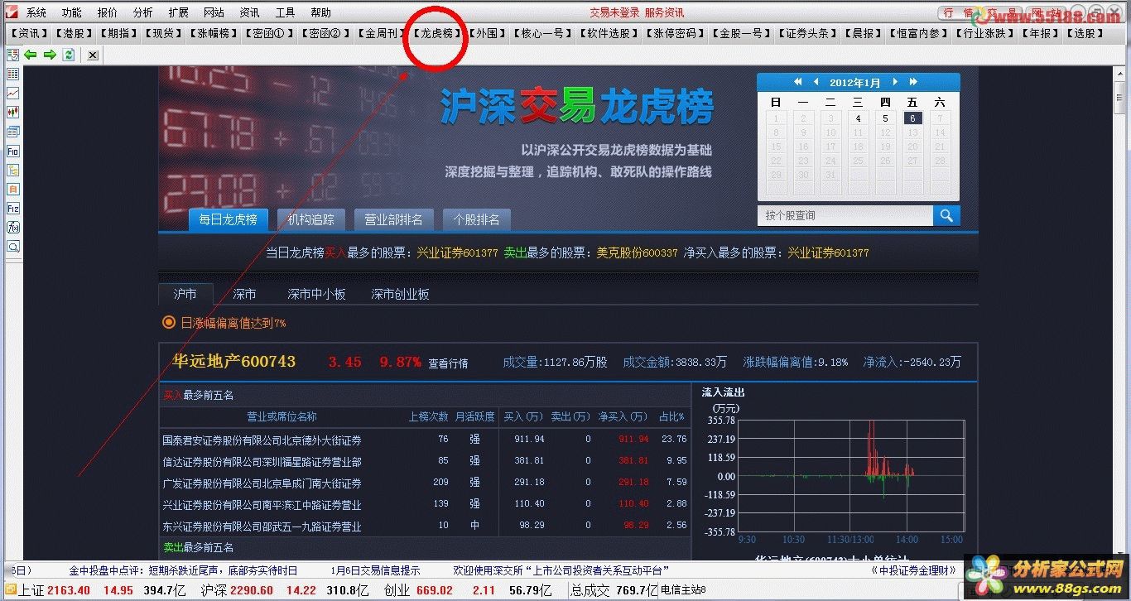This screenshot has width=1131, height=601.
Task: Open the 工具 menu
Action: 285,12
